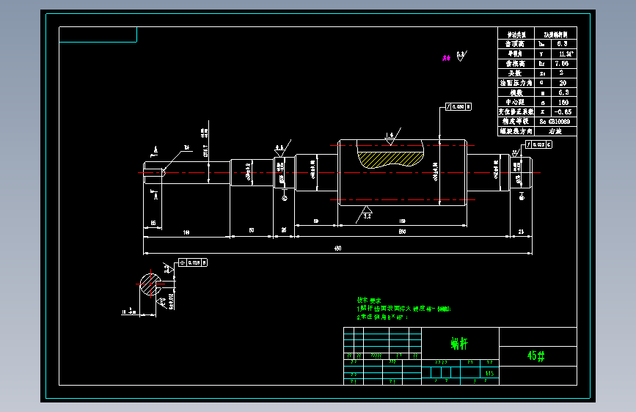636x412 pixels.
Task: Click the 法面压力角 row label
Action: (516, 83)
